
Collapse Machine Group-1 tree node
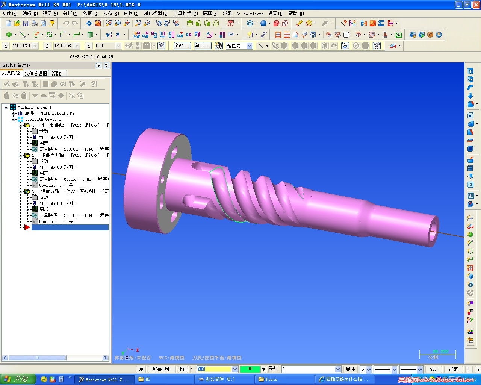click(x=6, y=107)
